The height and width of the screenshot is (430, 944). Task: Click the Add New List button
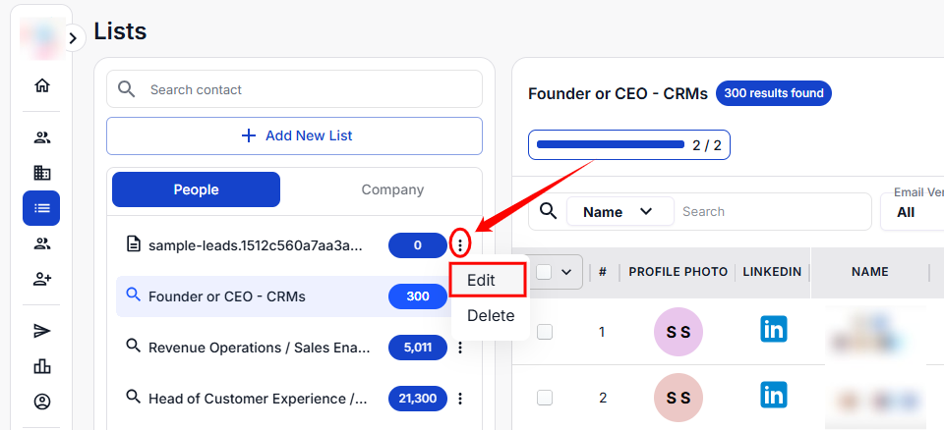pyautogui.click(x=294, y=135)
